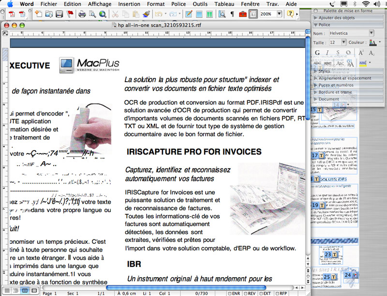Cut selection with scissors icon

[x=115, y=14]
